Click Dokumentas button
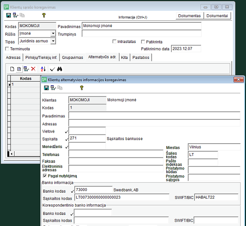Screen dimensions: 246x226 click(190, 16)
